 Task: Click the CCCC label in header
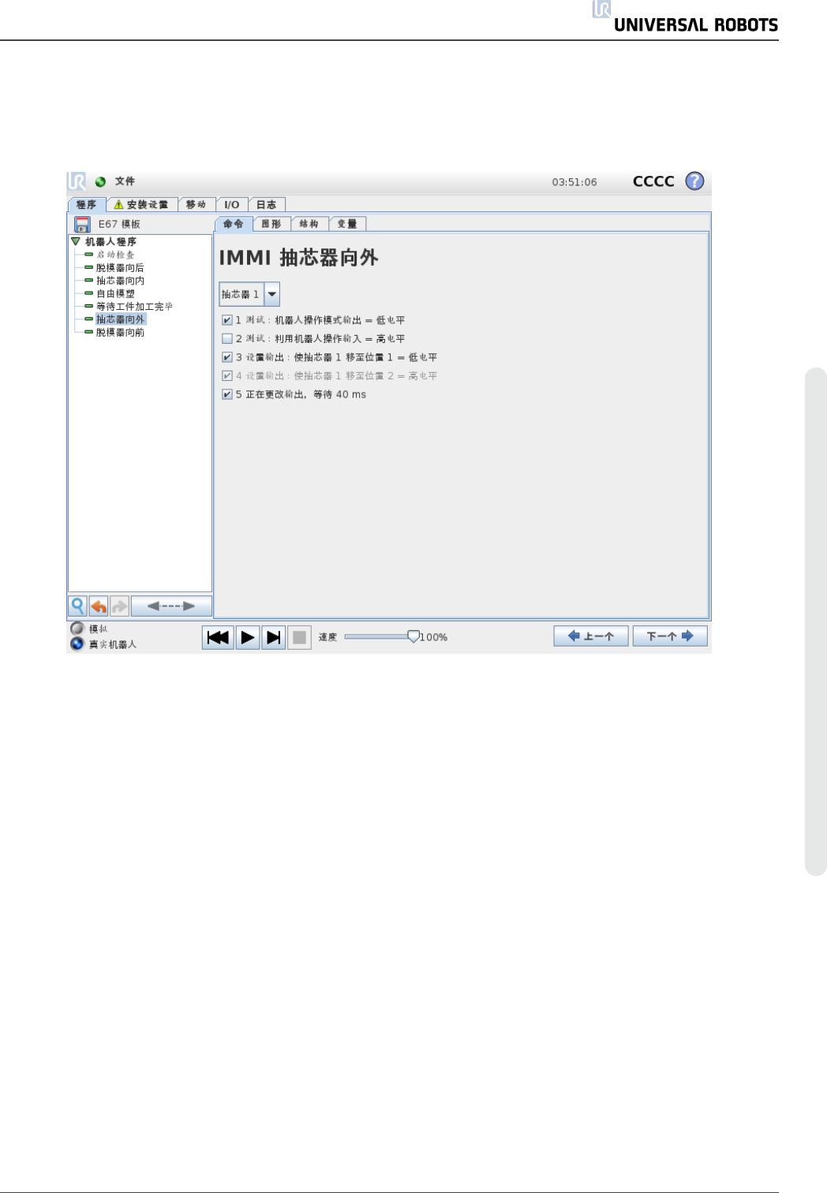pyautogui.click(x=653, y=181)
